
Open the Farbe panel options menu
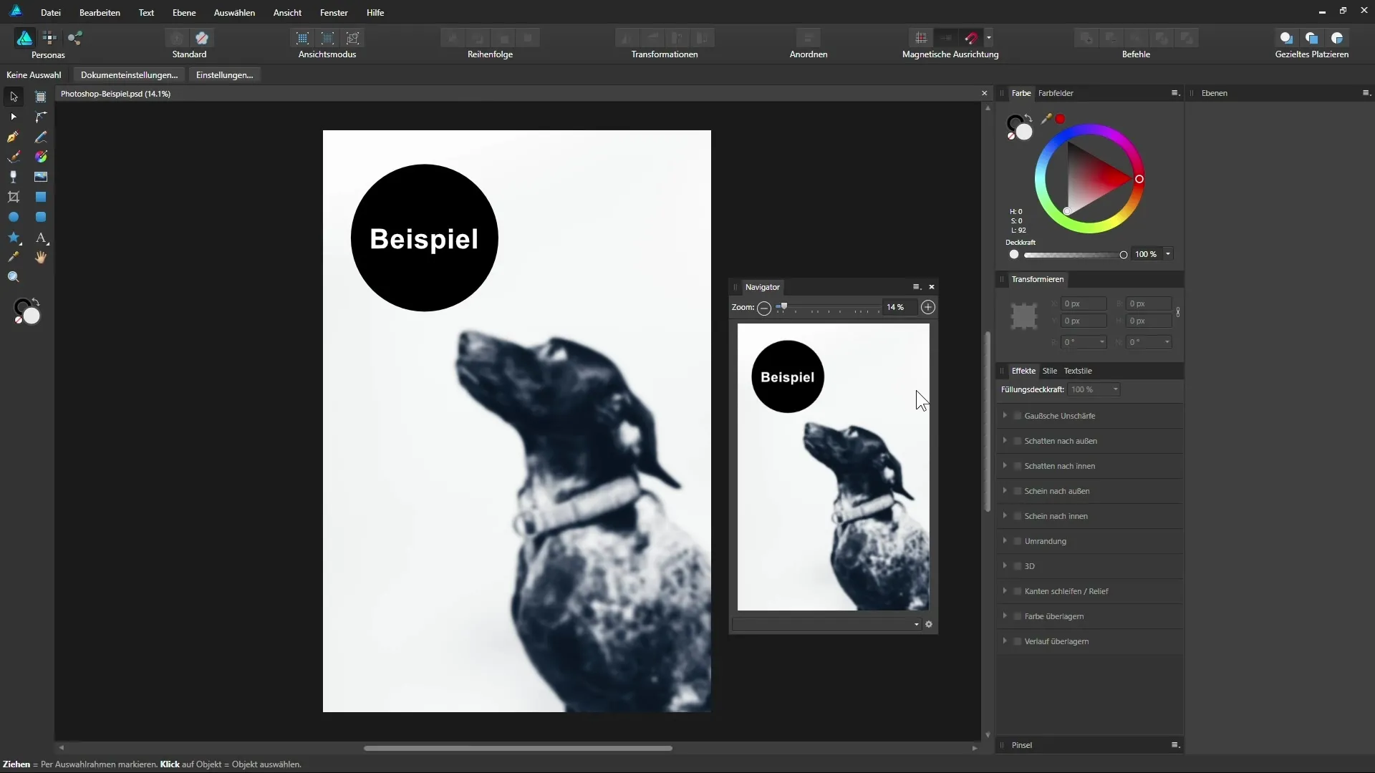1174,93
